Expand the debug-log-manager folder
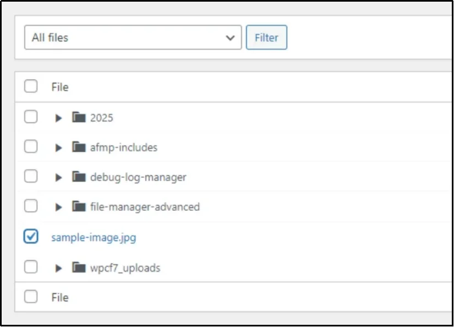This screenshot has width=454, height=327. tap(58, 177)
